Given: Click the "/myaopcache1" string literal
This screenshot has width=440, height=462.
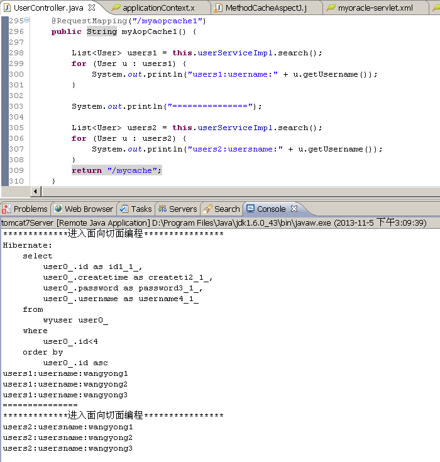Looking at the screenshot, I should coord(167,21).
